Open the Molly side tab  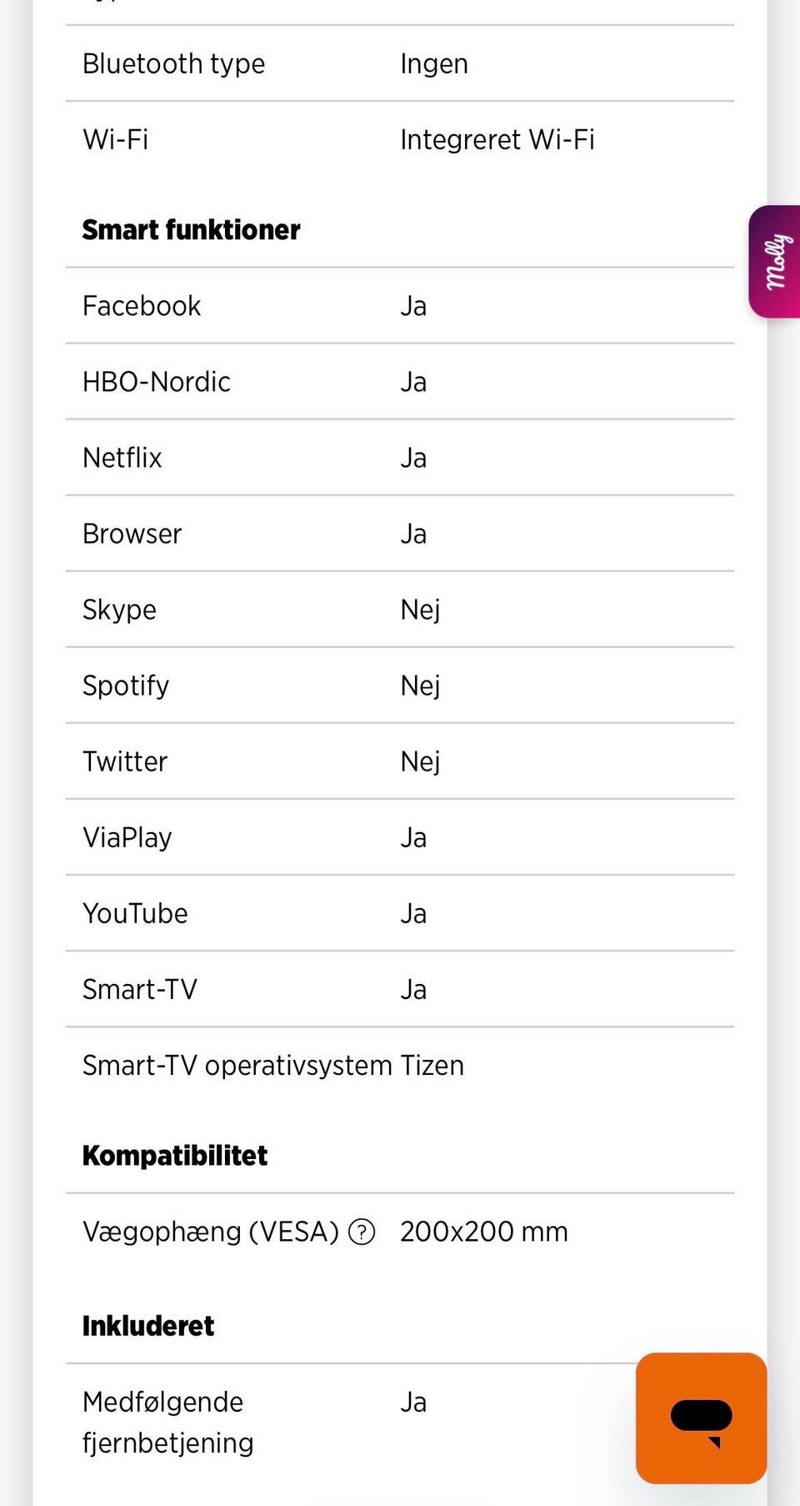[776, 262]
